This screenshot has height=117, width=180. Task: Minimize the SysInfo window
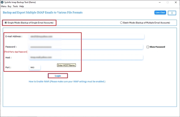[160, 2]
